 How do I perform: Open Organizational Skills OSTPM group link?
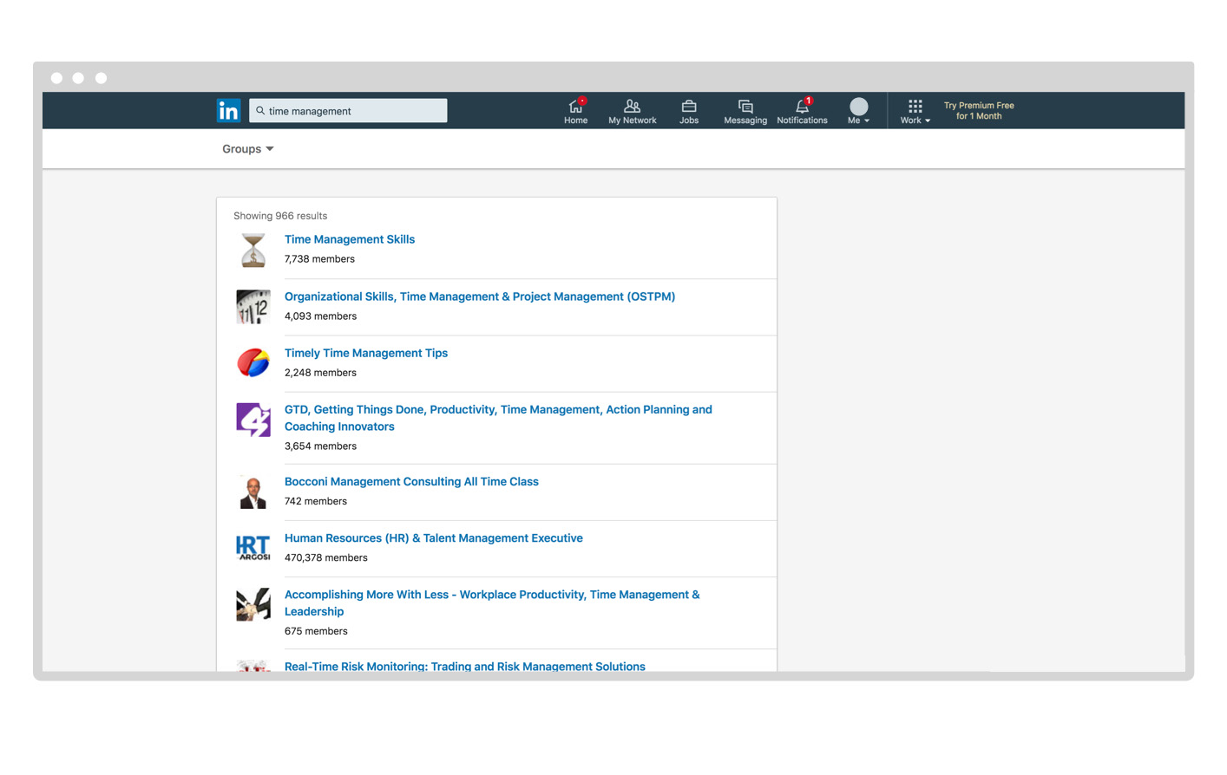point(479,296)
